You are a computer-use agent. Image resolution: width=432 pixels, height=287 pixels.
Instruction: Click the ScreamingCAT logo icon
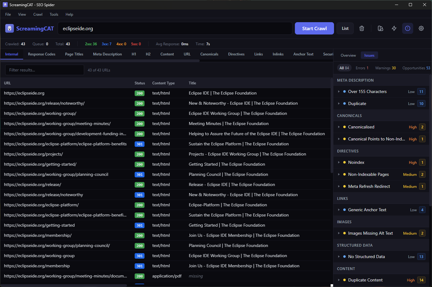[x=10, y=28]
